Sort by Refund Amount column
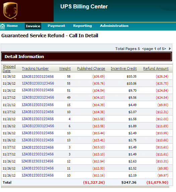 pos(156,68)
